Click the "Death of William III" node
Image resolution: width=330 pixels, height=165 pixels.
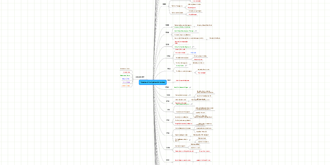(180, 50)
